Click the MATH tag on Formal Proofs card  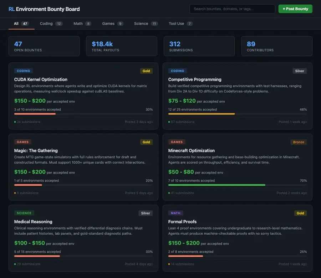[175, 213]
